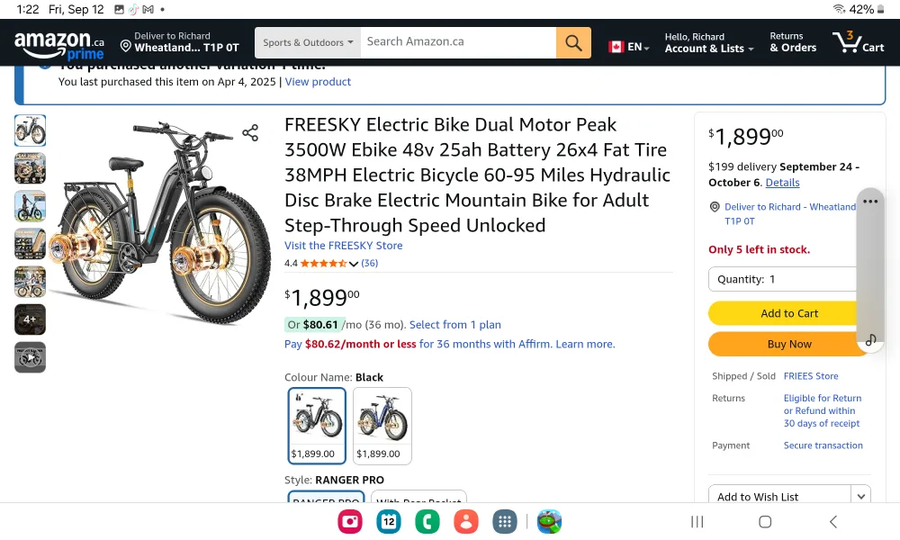900x540 pixels.
Task: Open the Account & Lists menu
Action: pyautogui.click(x=709, y=42)
